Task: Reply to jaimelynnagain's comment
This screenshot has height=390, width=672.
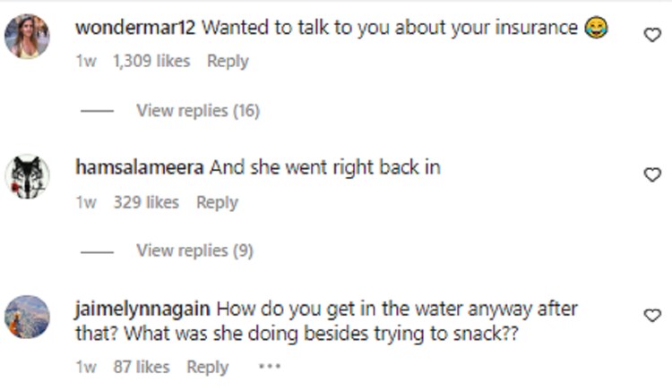Action: point(208,367)
